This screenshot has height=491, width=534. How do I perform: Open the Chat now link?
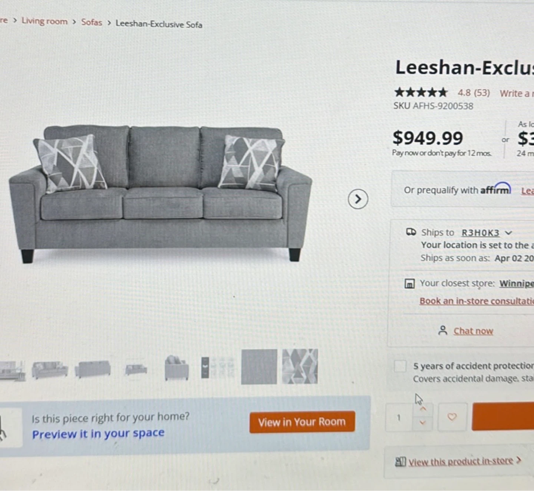pyautogui.click(x=473, y=331)
